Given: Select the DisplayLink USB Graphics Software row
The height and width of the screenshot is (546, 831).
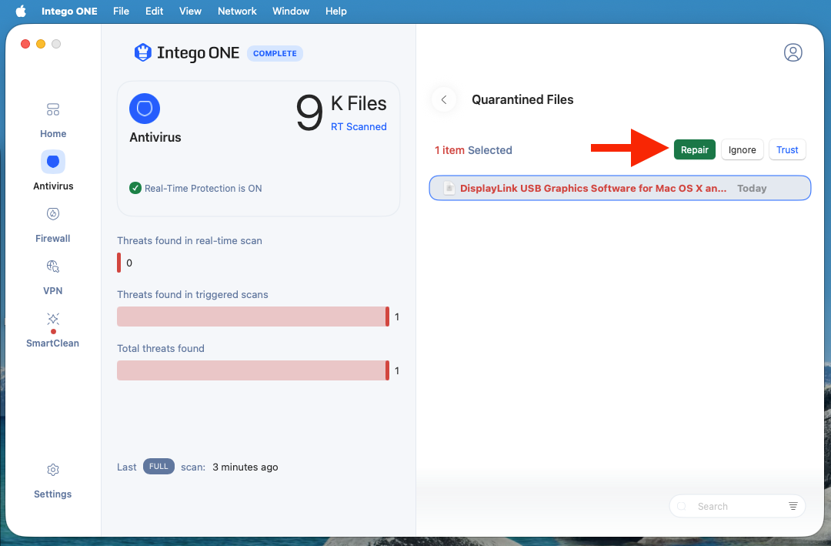Looking at the screenshot, I should click(x=619, y=188).
